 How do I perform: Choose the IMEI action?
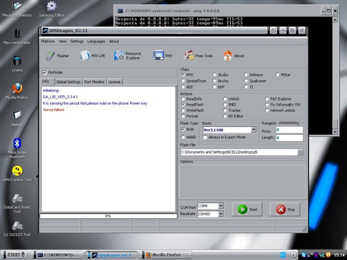(225, 104)
